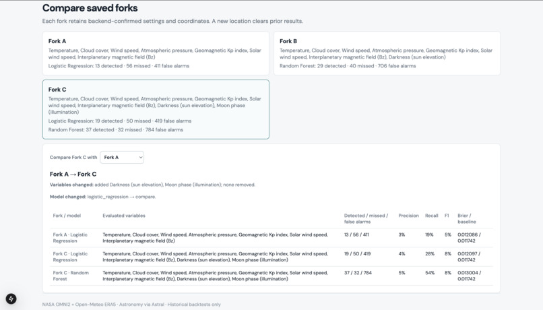Screen dimensions: 543x310
Task: Select the Fork A card
Action: click(156, 53)
